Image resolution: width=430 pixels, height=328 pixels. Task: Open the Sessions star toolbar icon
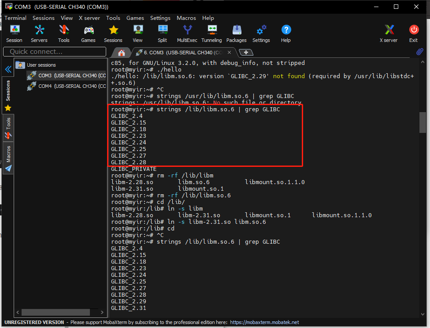click(x=113, y=34)
